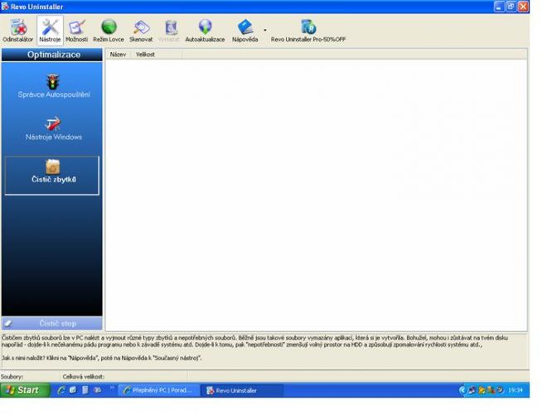The image size is (552, 414).
Task: Click the second quick launch icon
Action: [73, 390]
